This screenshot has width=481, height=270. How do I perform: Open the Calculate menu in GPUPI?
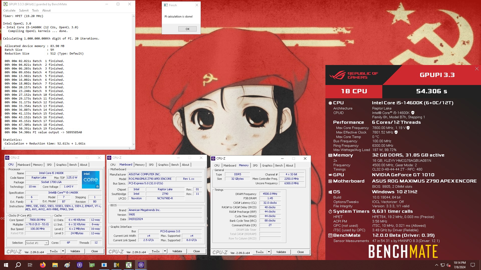pyautogui.click(x=9, y=10)
